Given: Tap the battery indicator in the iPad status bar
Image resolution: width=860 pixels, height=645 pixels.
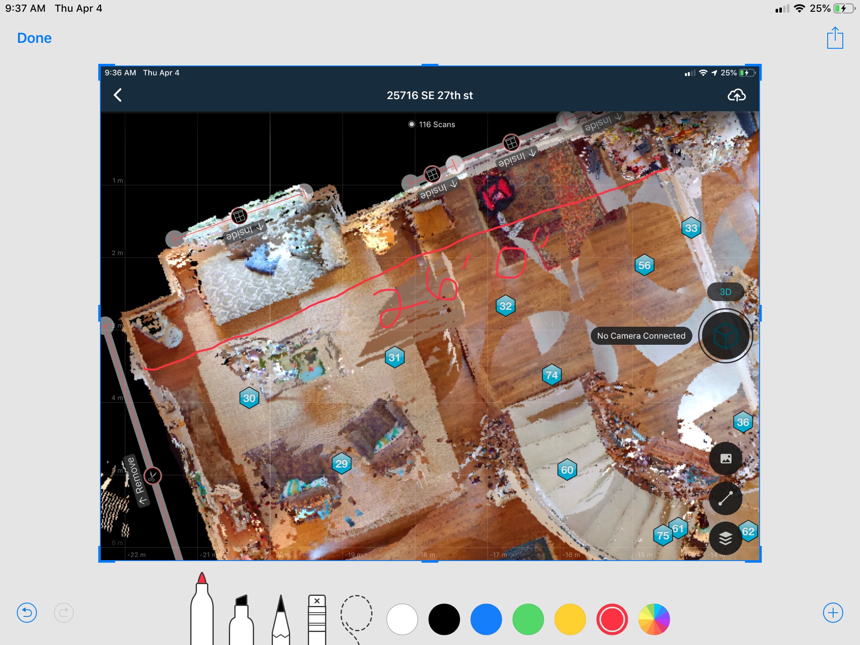Looking at the screenshot, I should 844,8.
